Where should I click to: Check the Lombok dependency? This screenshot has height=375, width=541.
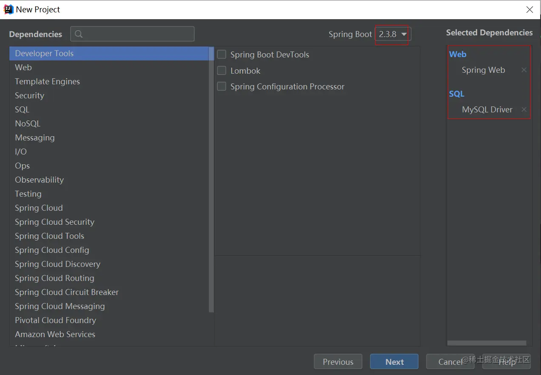pos(222,71)
